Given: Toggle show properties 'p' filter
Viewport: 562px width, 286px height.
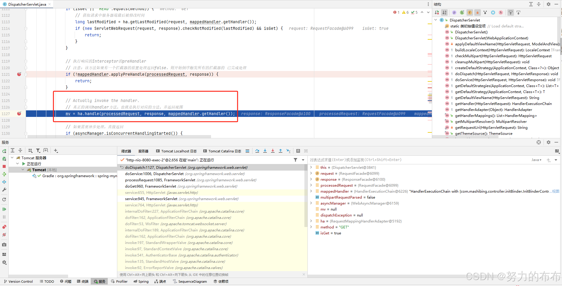Looking at the screenshot, I should pos(454,13).
